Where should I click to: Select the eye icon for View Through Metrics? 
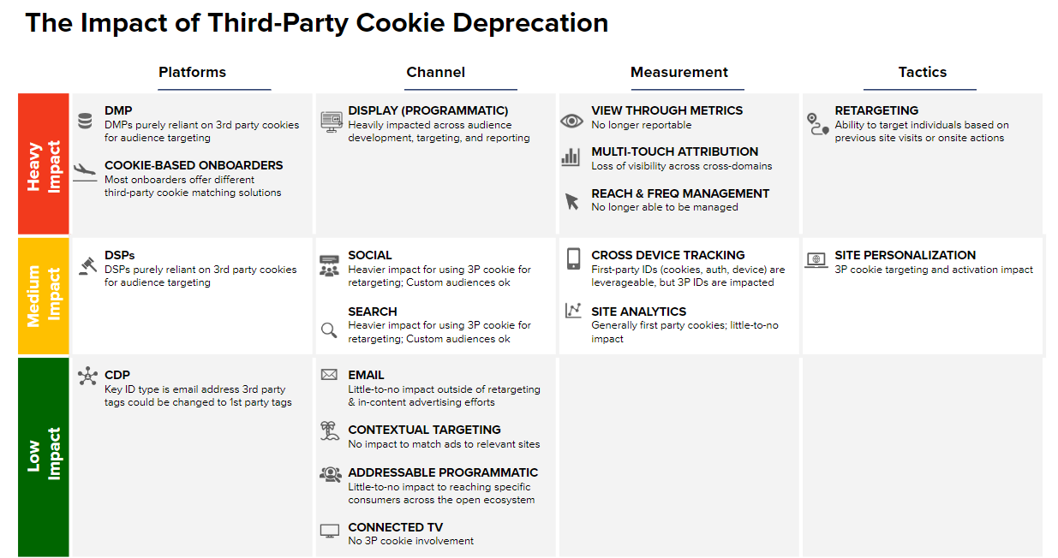pyautogui.click(x=571, y=121)
